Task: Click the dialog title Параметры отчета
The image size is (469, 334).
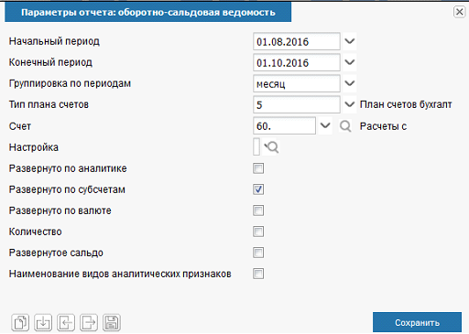Action: click(148, 12)
